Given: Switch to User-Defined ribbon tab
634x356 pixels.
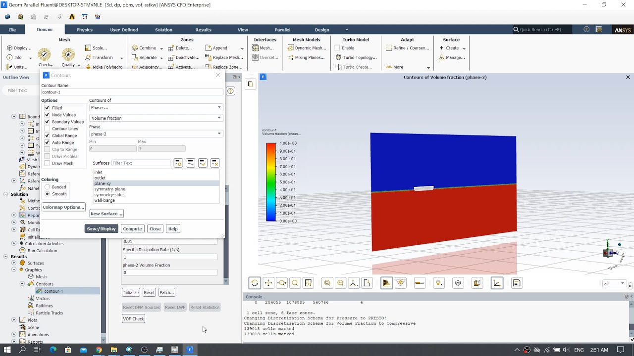Looking at the screenshot, I should 124,30.
